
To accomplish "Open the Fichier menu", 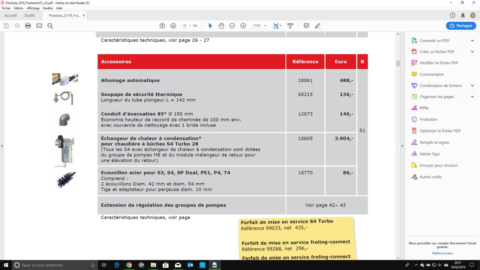I will (6, 8).
